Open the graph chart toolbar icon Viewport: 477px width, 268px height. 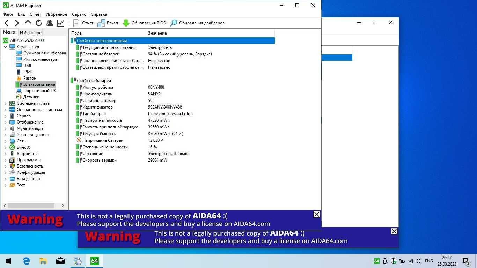click(60, 23)
